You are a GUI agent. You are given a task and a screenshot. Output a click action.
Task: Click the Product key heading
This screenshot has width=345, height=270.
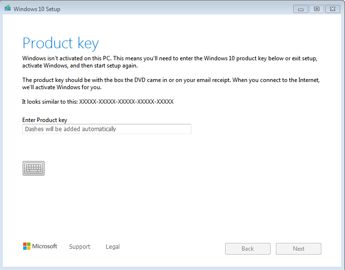61,43
